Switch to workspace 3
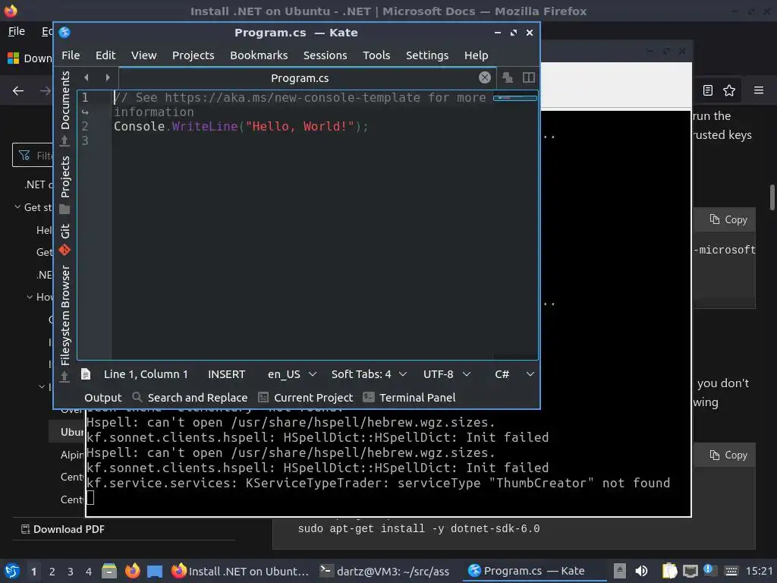 (71, 572)
